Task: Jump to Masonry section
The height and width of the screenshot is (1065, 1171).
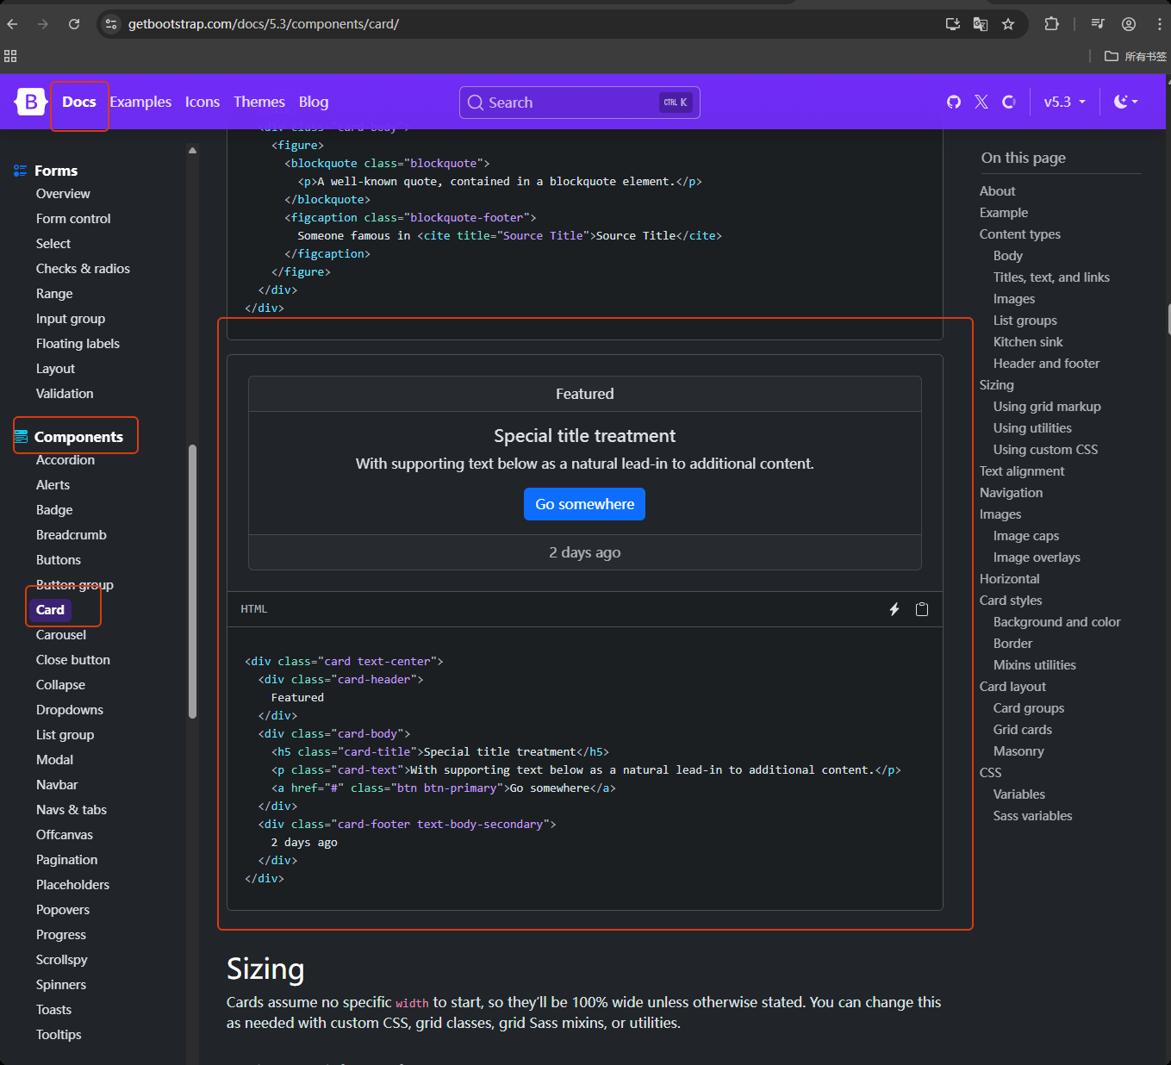Action: tap(1018, 751)
